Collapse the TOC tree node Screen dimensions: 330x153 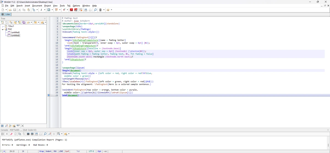tap(3, 29)
